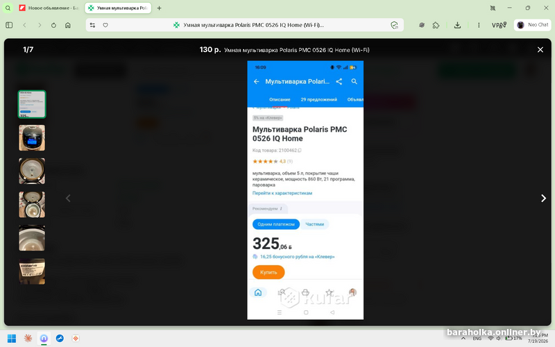555x347 pixels.
Task: Switch the ENG input language indicator
Action: pos(477,339)
